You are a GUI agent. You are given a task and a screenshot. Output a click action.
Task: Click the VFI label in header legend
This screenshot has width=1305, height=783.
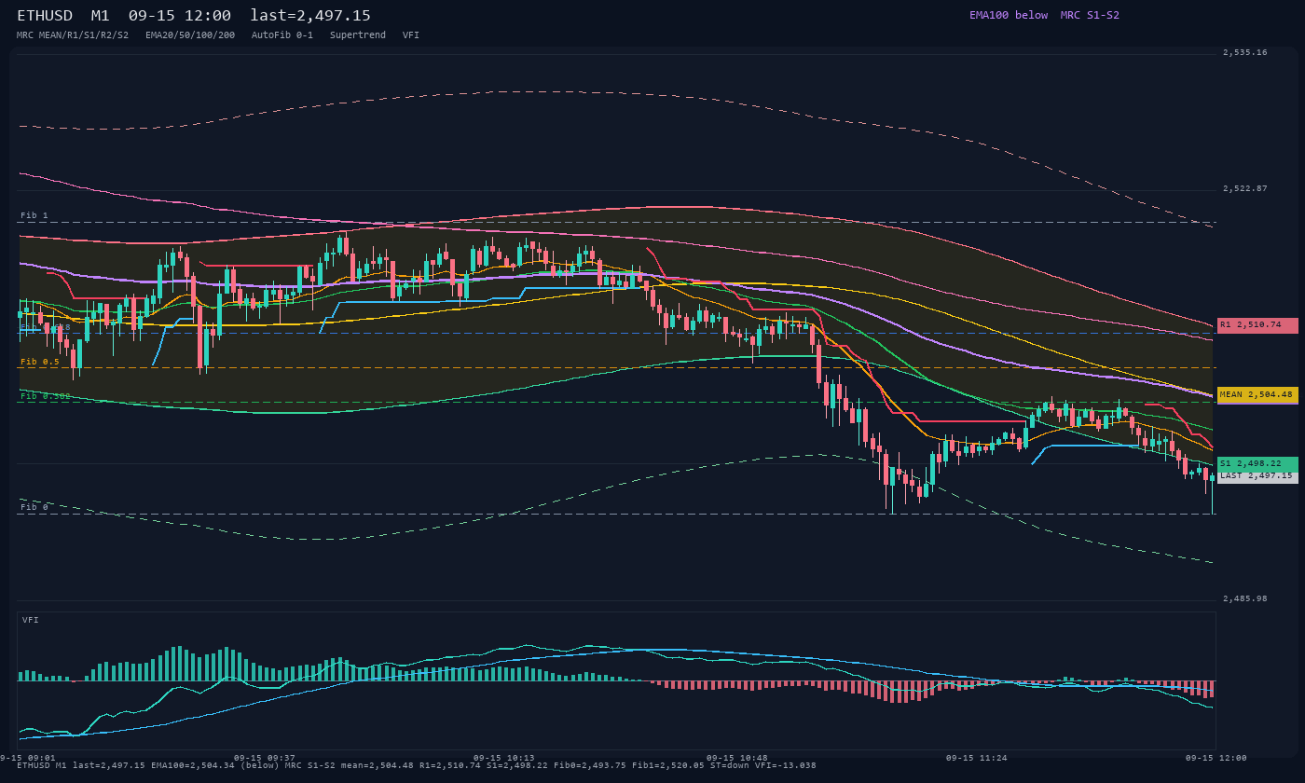point(411,34)
